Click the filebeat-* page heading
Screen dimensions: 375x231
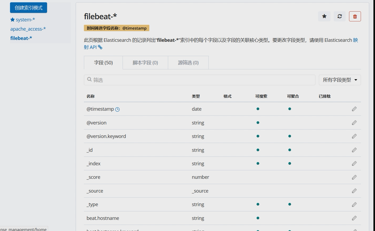(x=100, y=16)
